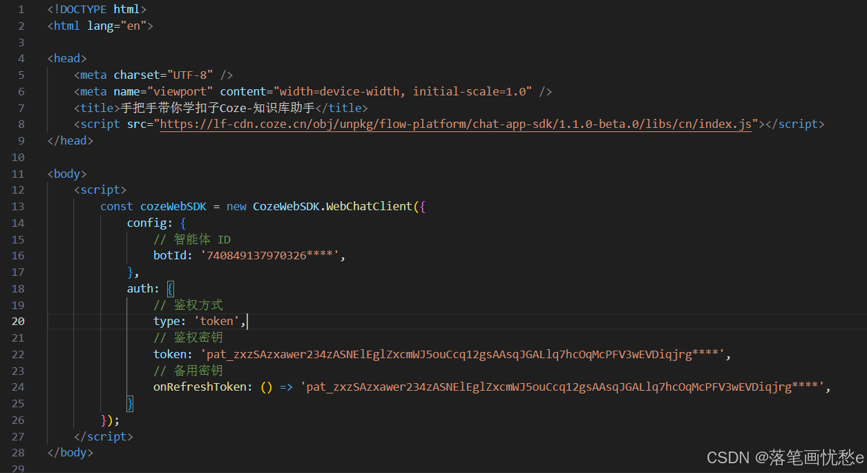Click the charset="UTF-8" meta attribute

click(163, 75)
